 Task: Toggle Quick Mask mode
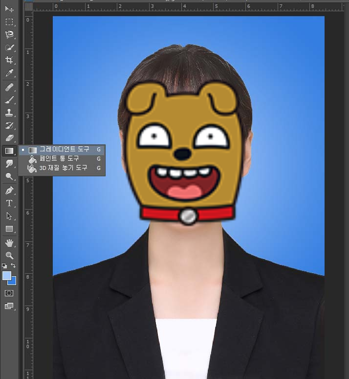pyautogui.click(x=9, y=293)
